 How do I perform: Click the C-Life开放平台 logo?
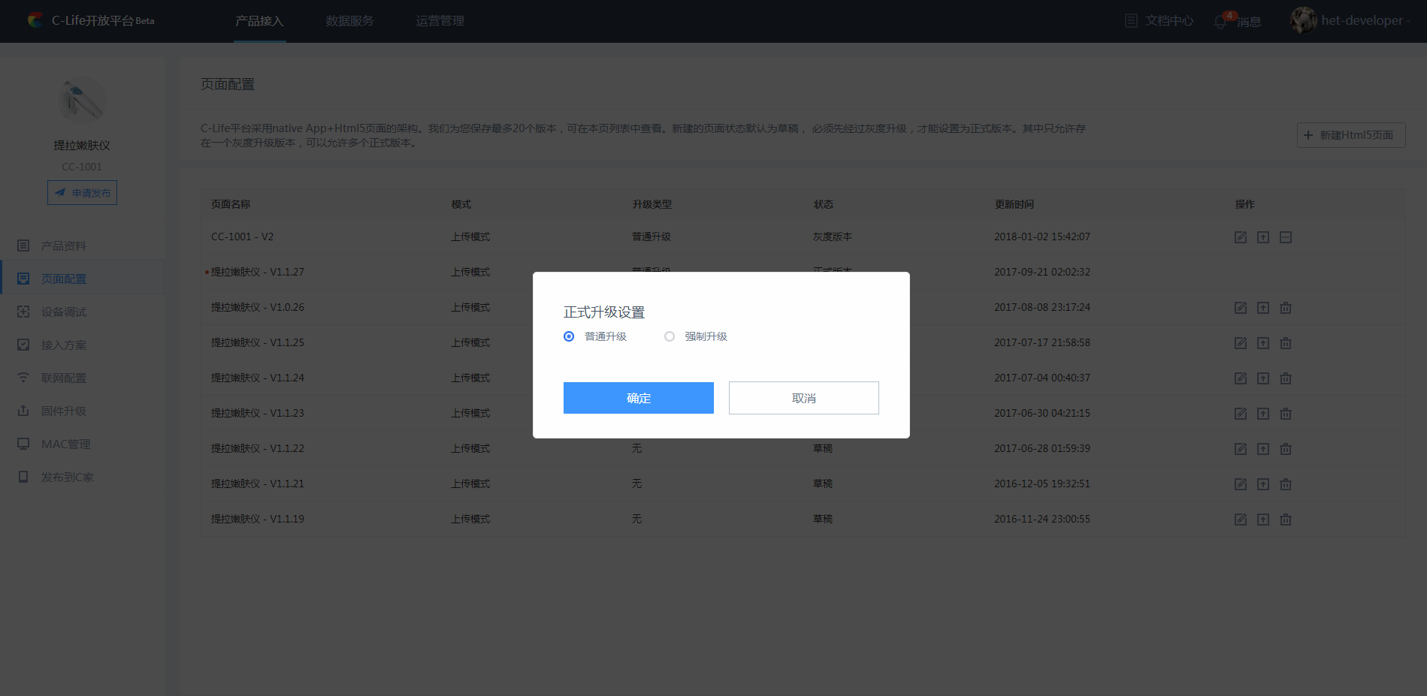pyautogui.click(x=91, y=20)
